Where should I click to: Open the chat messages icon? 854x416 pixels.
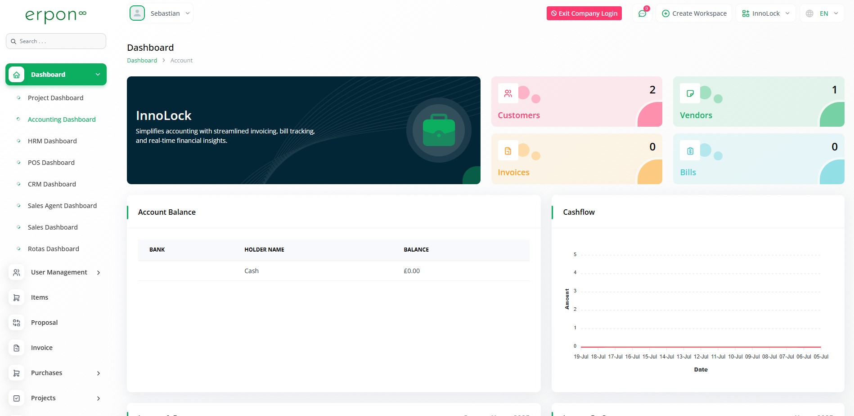[x=642, y=13]
